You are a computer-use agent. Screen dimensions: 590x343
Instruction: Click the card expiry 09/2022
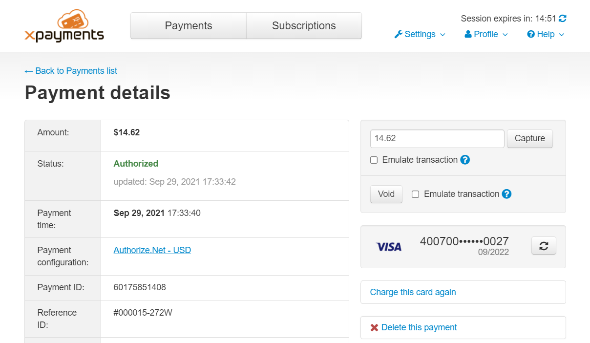point(493,253)
